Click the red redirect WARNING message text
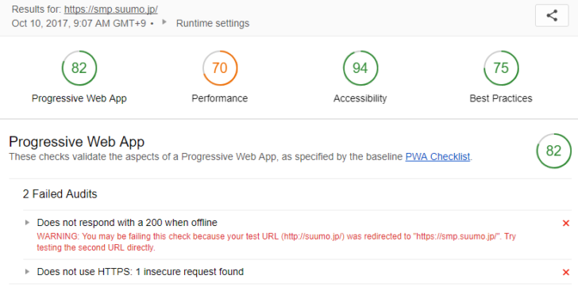 click(x=276, y=242)
